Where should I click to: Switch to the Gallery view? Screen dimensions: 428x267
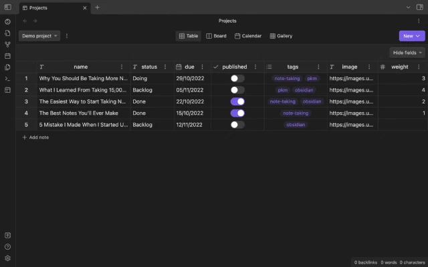(x=281, y=36)
